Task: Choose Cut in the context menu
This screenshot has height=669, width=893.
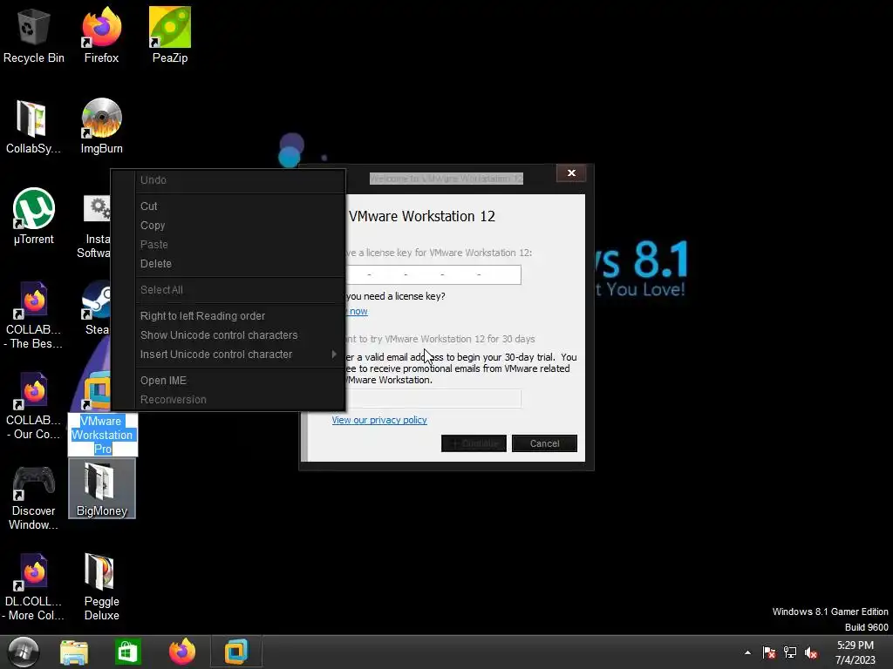Action: click(228, 206)
